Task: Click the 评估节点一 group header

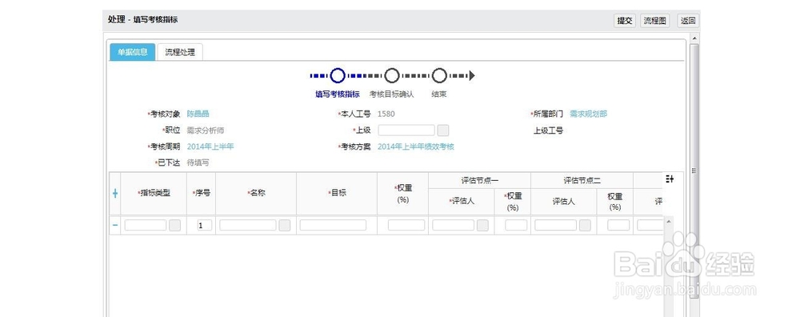Action: pos(479,180)
